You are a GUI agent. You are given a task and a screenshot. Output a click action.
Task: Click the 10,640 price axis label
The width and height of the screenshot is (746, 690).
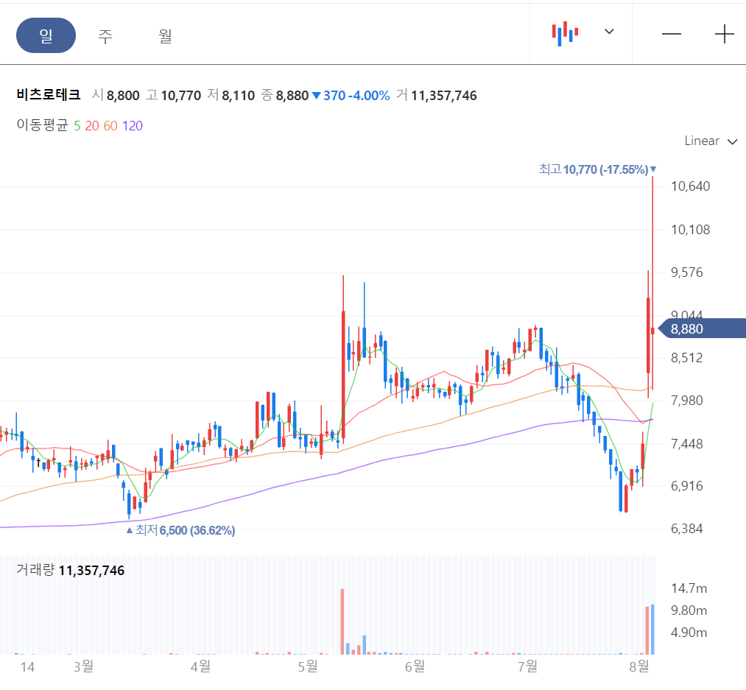click(690, 186)
